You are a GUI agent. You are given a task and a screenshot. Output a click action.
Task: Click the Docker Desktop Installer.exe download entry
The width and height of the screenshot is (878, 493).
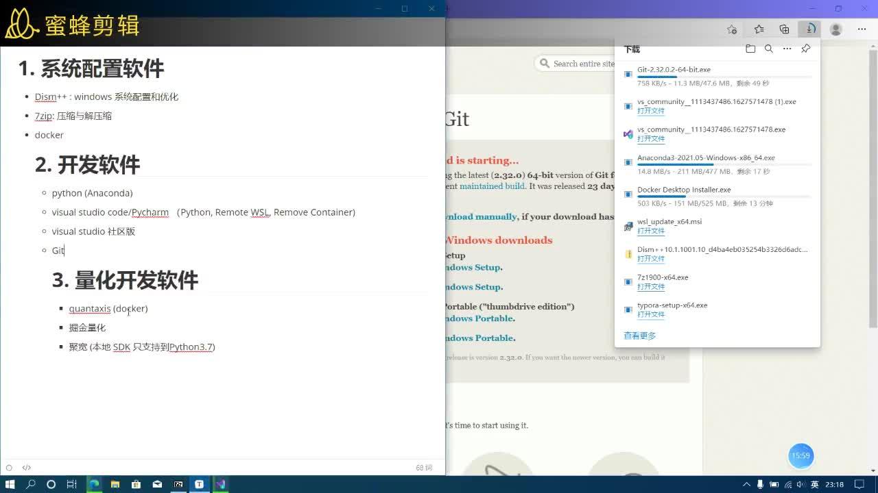(717, 195)
